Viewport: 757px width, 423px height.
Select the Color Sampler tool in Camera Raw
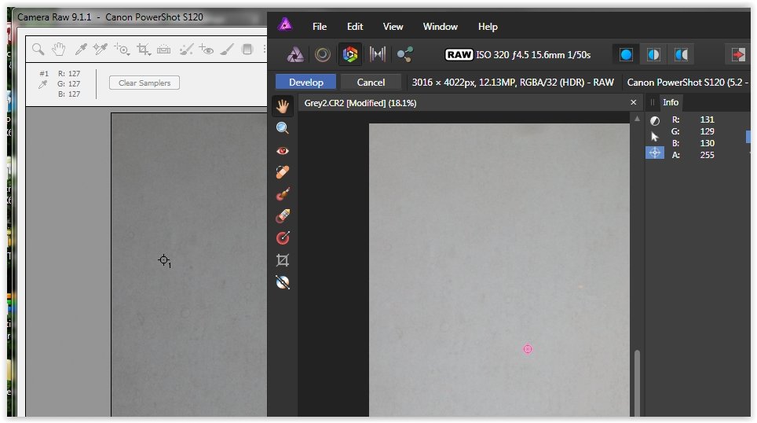tap(100, 49)
